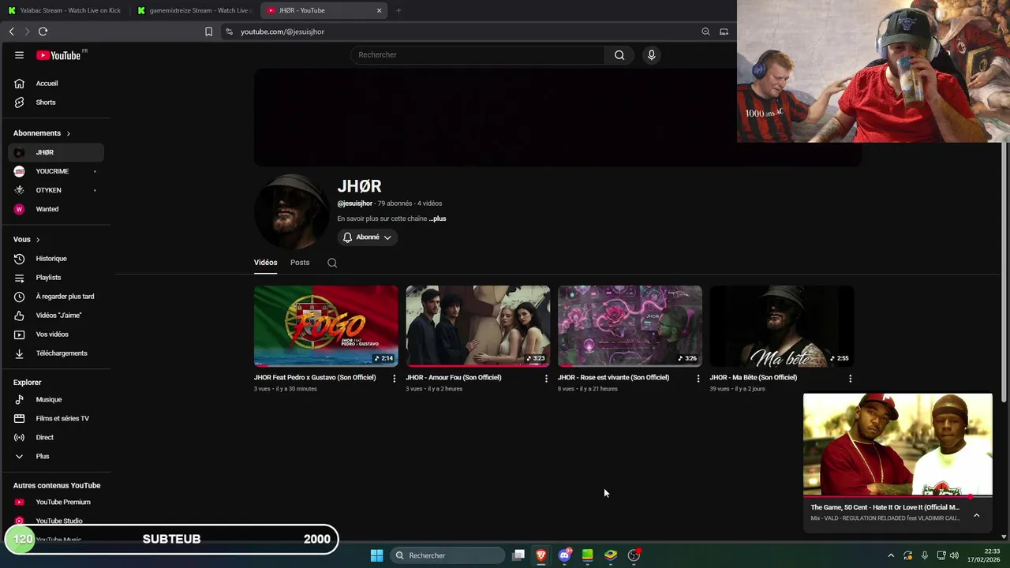The width and height of the screenshot is (1010, 568).
Task: Select the Vidéos channel tab
Action: (x=265, y=263)
